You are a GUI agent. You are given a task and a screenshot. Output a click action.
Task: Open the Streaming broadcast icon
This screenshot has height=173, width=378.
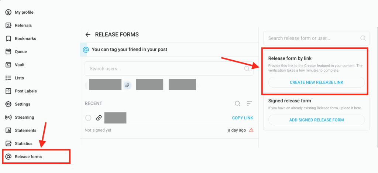[8, 117]
